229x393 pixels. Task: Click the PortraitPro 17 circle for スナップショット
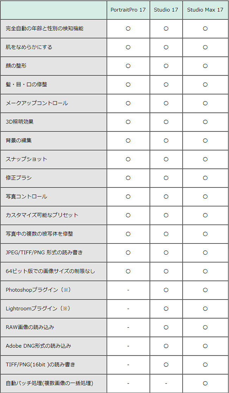point(128,159)
